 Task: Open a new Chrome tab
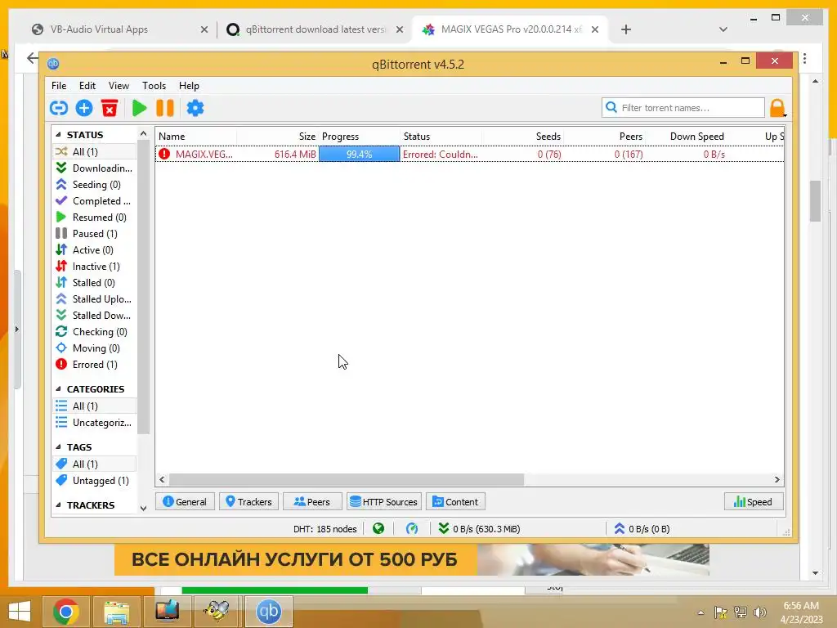[626, 29]
